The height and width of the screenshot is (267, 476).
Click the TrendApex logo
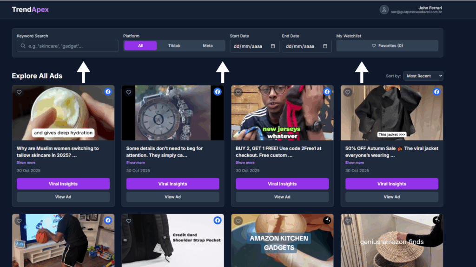point(30,10)
